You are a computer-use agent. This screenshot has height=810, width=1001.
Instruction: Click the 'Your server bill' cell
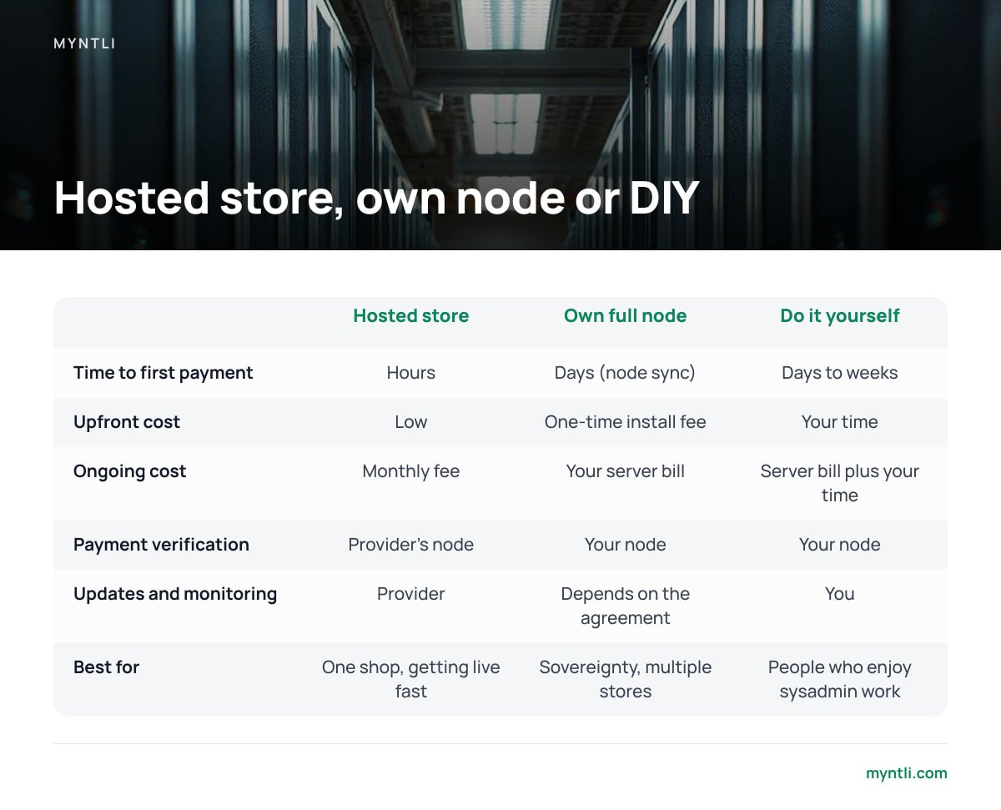[626, 471]
